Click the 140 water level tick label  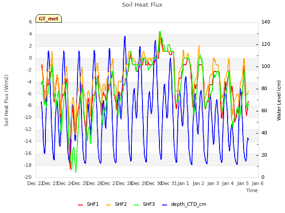(x=266, y=22)
